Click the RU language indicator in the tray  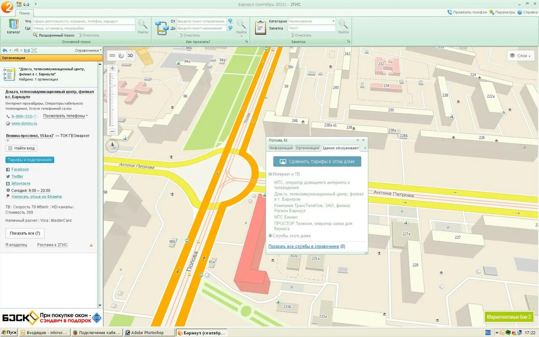(488, 332)
